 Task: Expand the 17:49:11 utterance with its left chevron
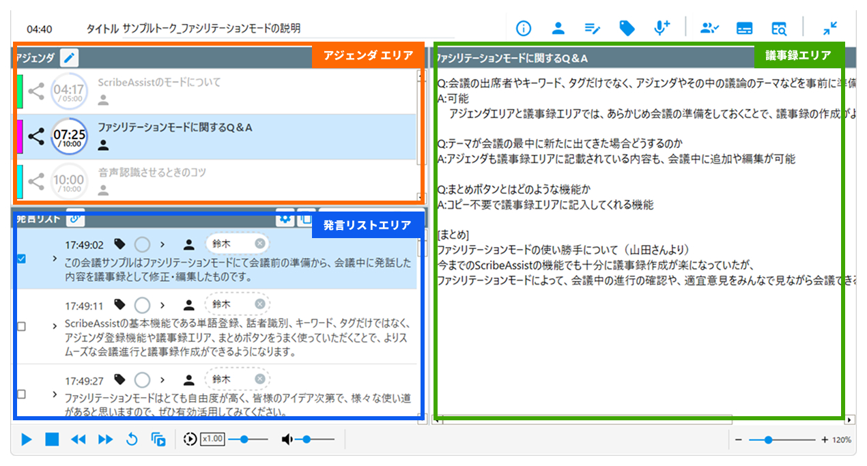coord(55,327)
